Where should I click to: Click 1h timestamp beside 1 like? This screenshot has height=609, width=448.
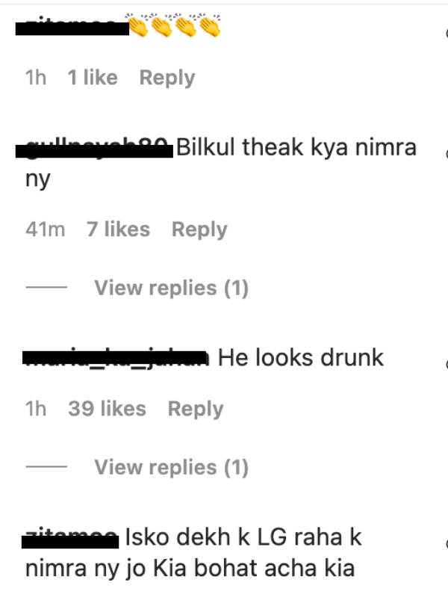point(36,77)
